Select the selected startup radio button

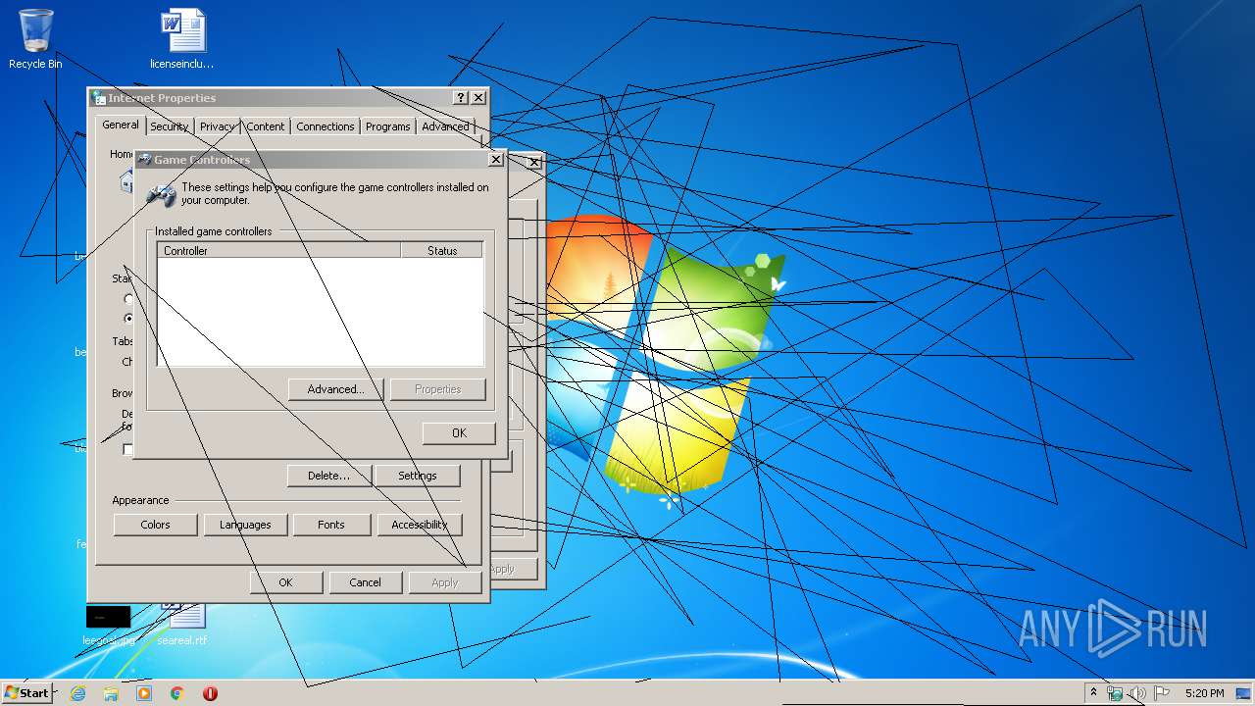(x=128, y=319)
